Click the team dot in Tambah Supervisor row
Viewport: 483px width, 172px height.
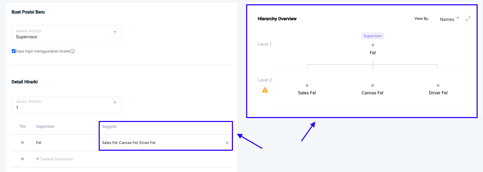pos(22,159)
